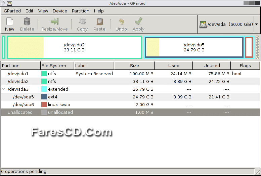Click the cyan extended color swatch for /dev/sda3
This screenshot has height=176, width=261.
[x=44, y=89]
